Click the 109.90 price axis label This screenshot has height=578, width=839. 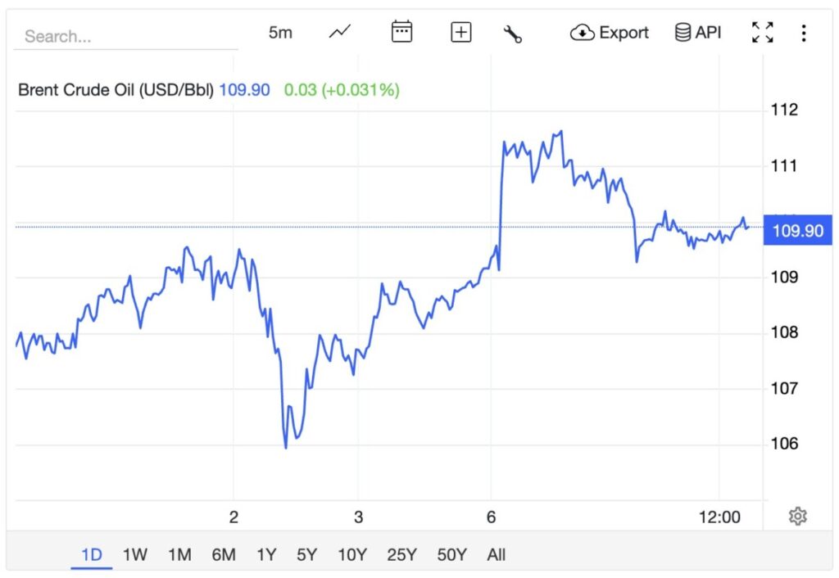(796, 231)
